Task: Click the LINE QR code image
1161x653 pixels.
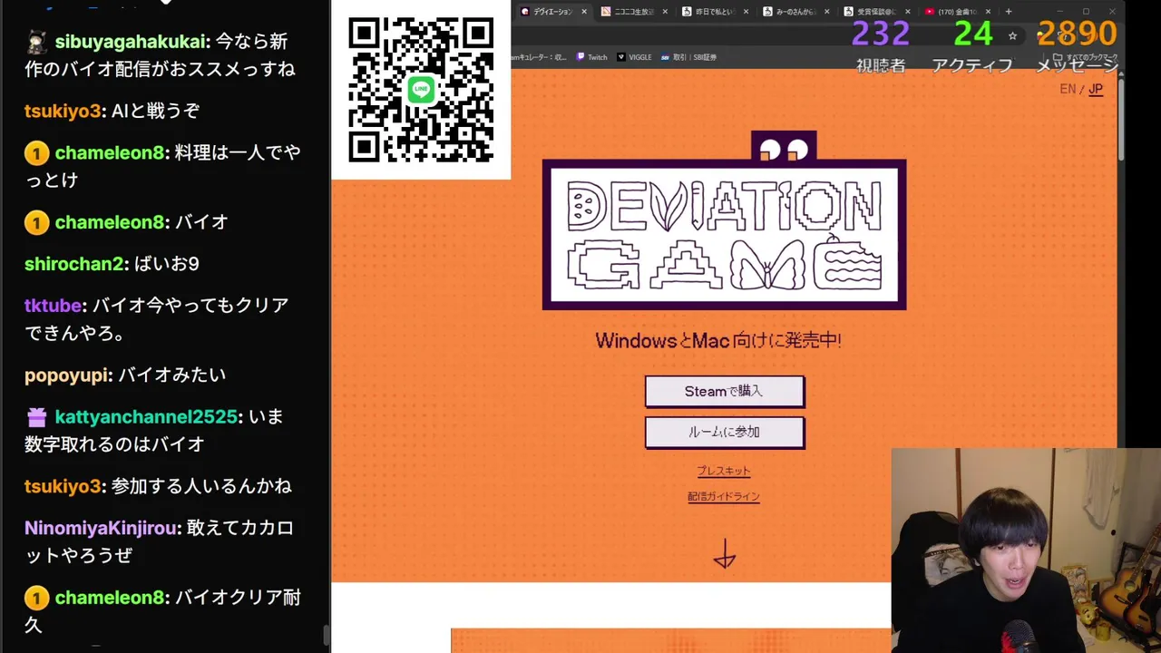Action: 421,90
